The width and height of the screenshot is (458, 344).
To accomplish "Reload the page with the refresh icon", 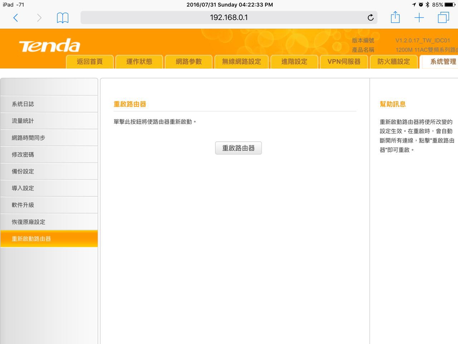I will point(371,18).
